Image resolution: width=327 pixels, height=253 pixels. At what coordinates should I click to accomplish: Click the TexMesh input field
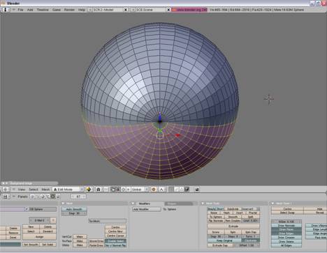coord(108,221)
